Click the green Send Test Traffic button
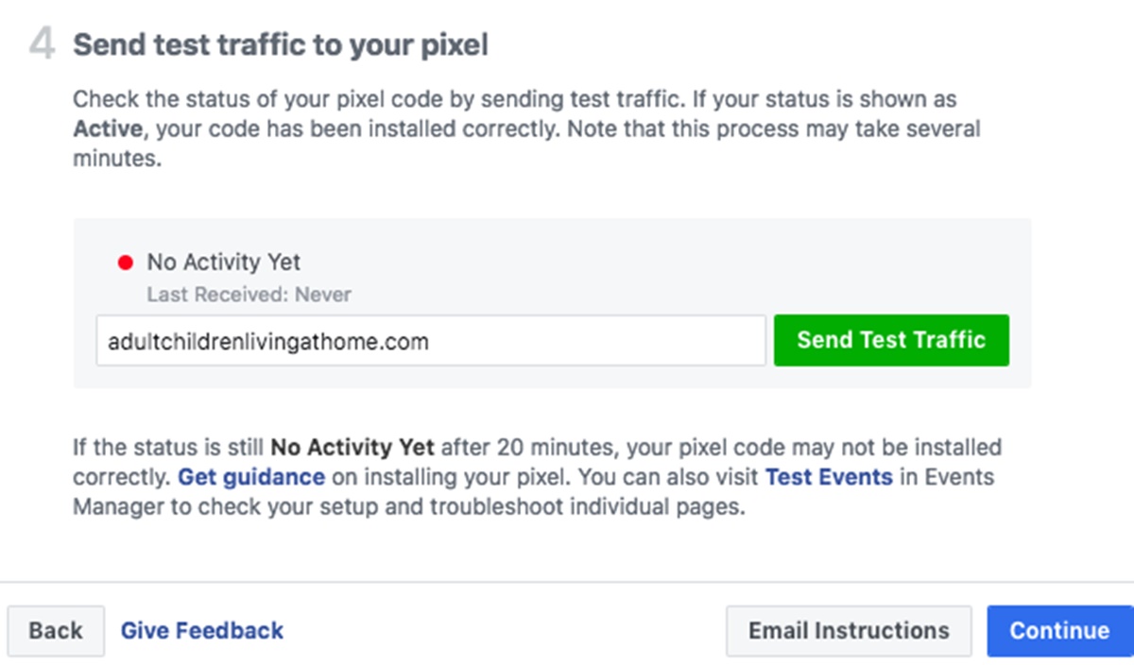The width and height of the screenshot is (1134, 665). click(891, 340)
